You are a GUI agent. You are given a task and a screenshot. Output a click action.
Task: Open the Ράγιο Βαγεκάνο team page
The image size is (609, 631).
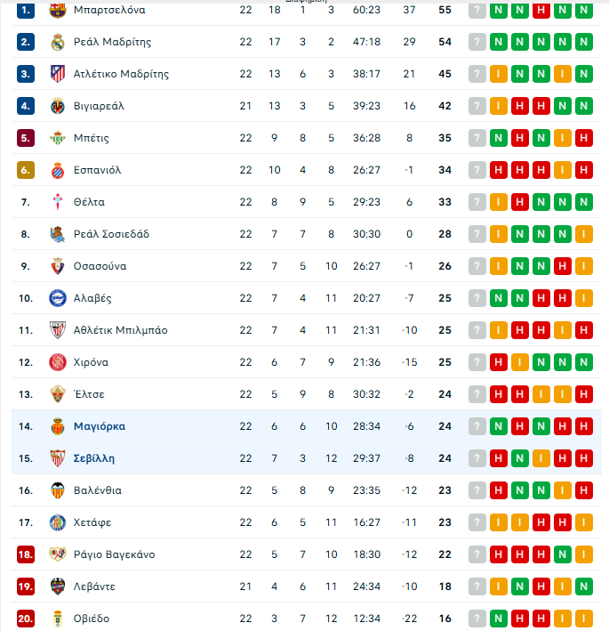click(x=114, y=554)
